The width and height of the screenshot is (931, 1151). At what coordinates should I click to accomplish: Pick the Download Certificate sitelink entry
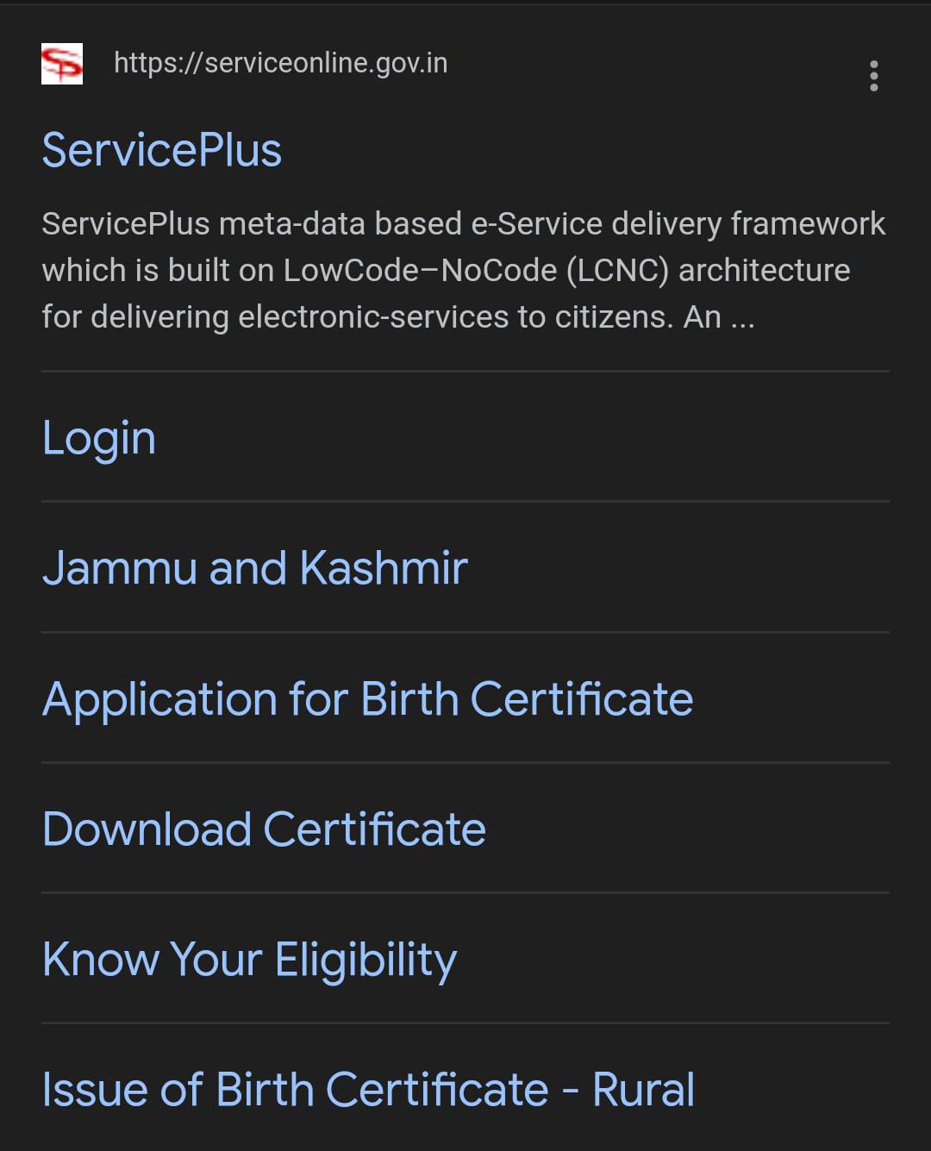264,829
